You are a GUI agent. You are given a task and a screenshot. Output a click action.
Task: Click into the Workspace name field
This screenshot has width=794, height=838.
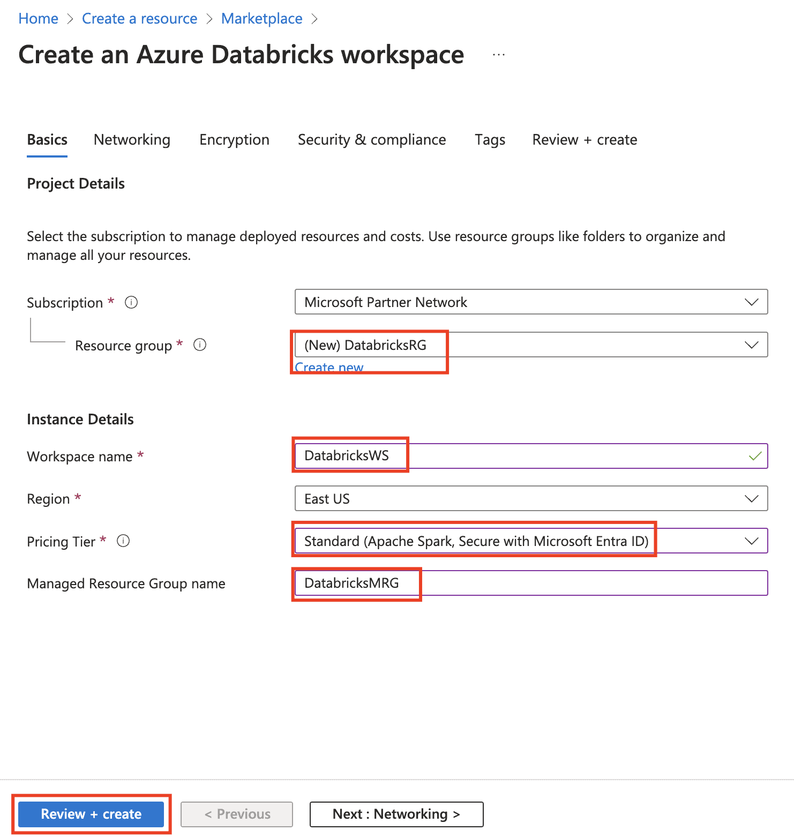(530, 456)
